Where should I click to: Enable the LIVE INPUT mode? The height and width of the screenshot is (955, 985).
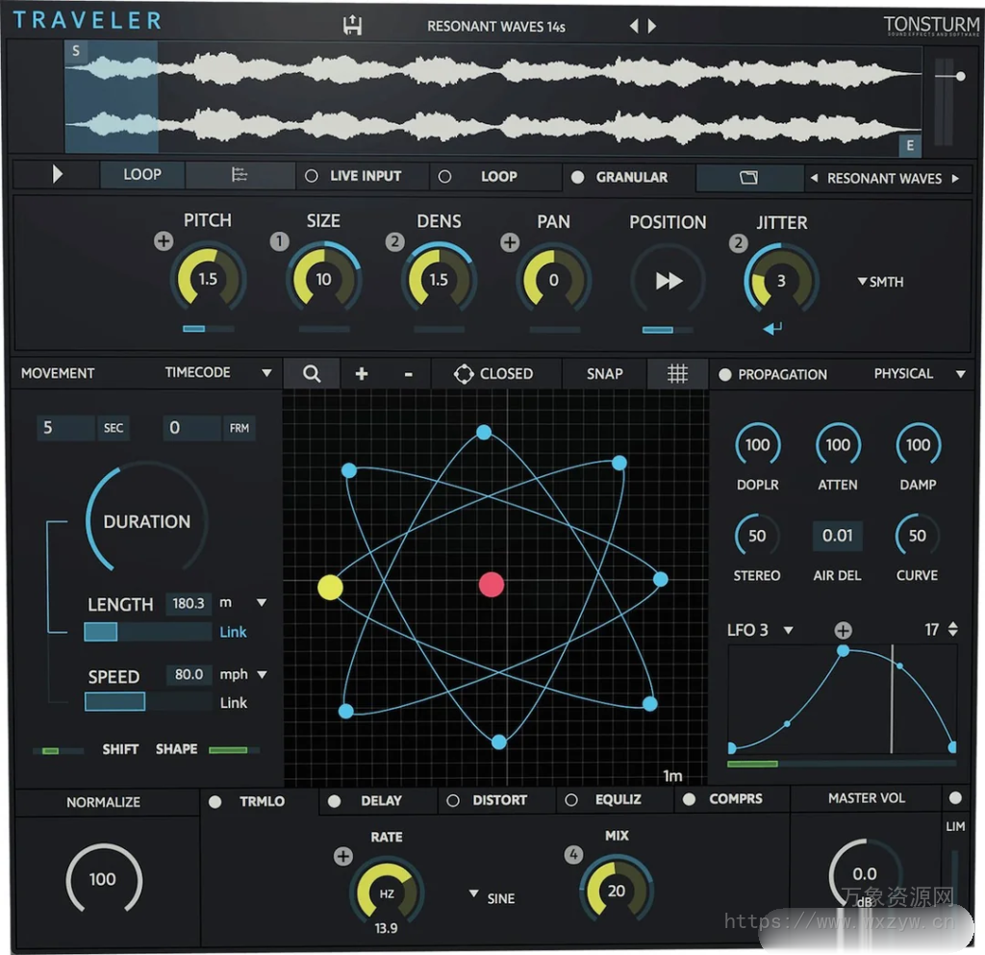pos(311,176)
